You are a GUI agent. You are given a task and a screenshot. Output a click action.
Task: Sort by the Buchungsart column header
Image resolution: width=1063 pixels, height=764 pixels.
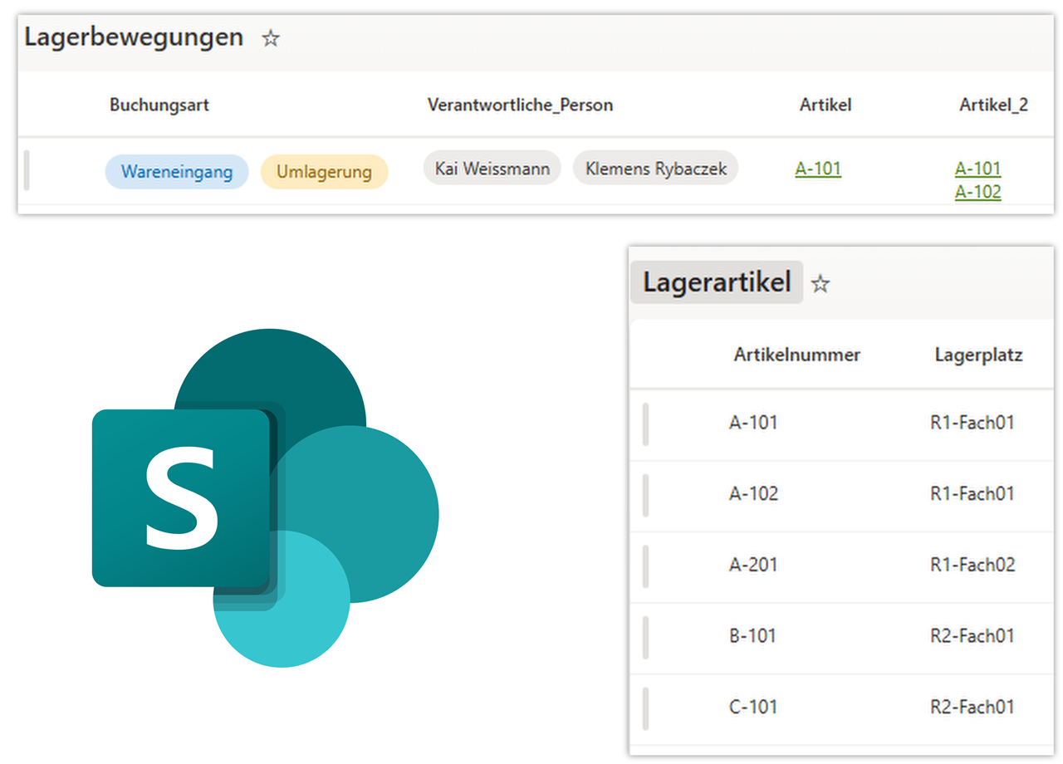(x=159, y=105)
